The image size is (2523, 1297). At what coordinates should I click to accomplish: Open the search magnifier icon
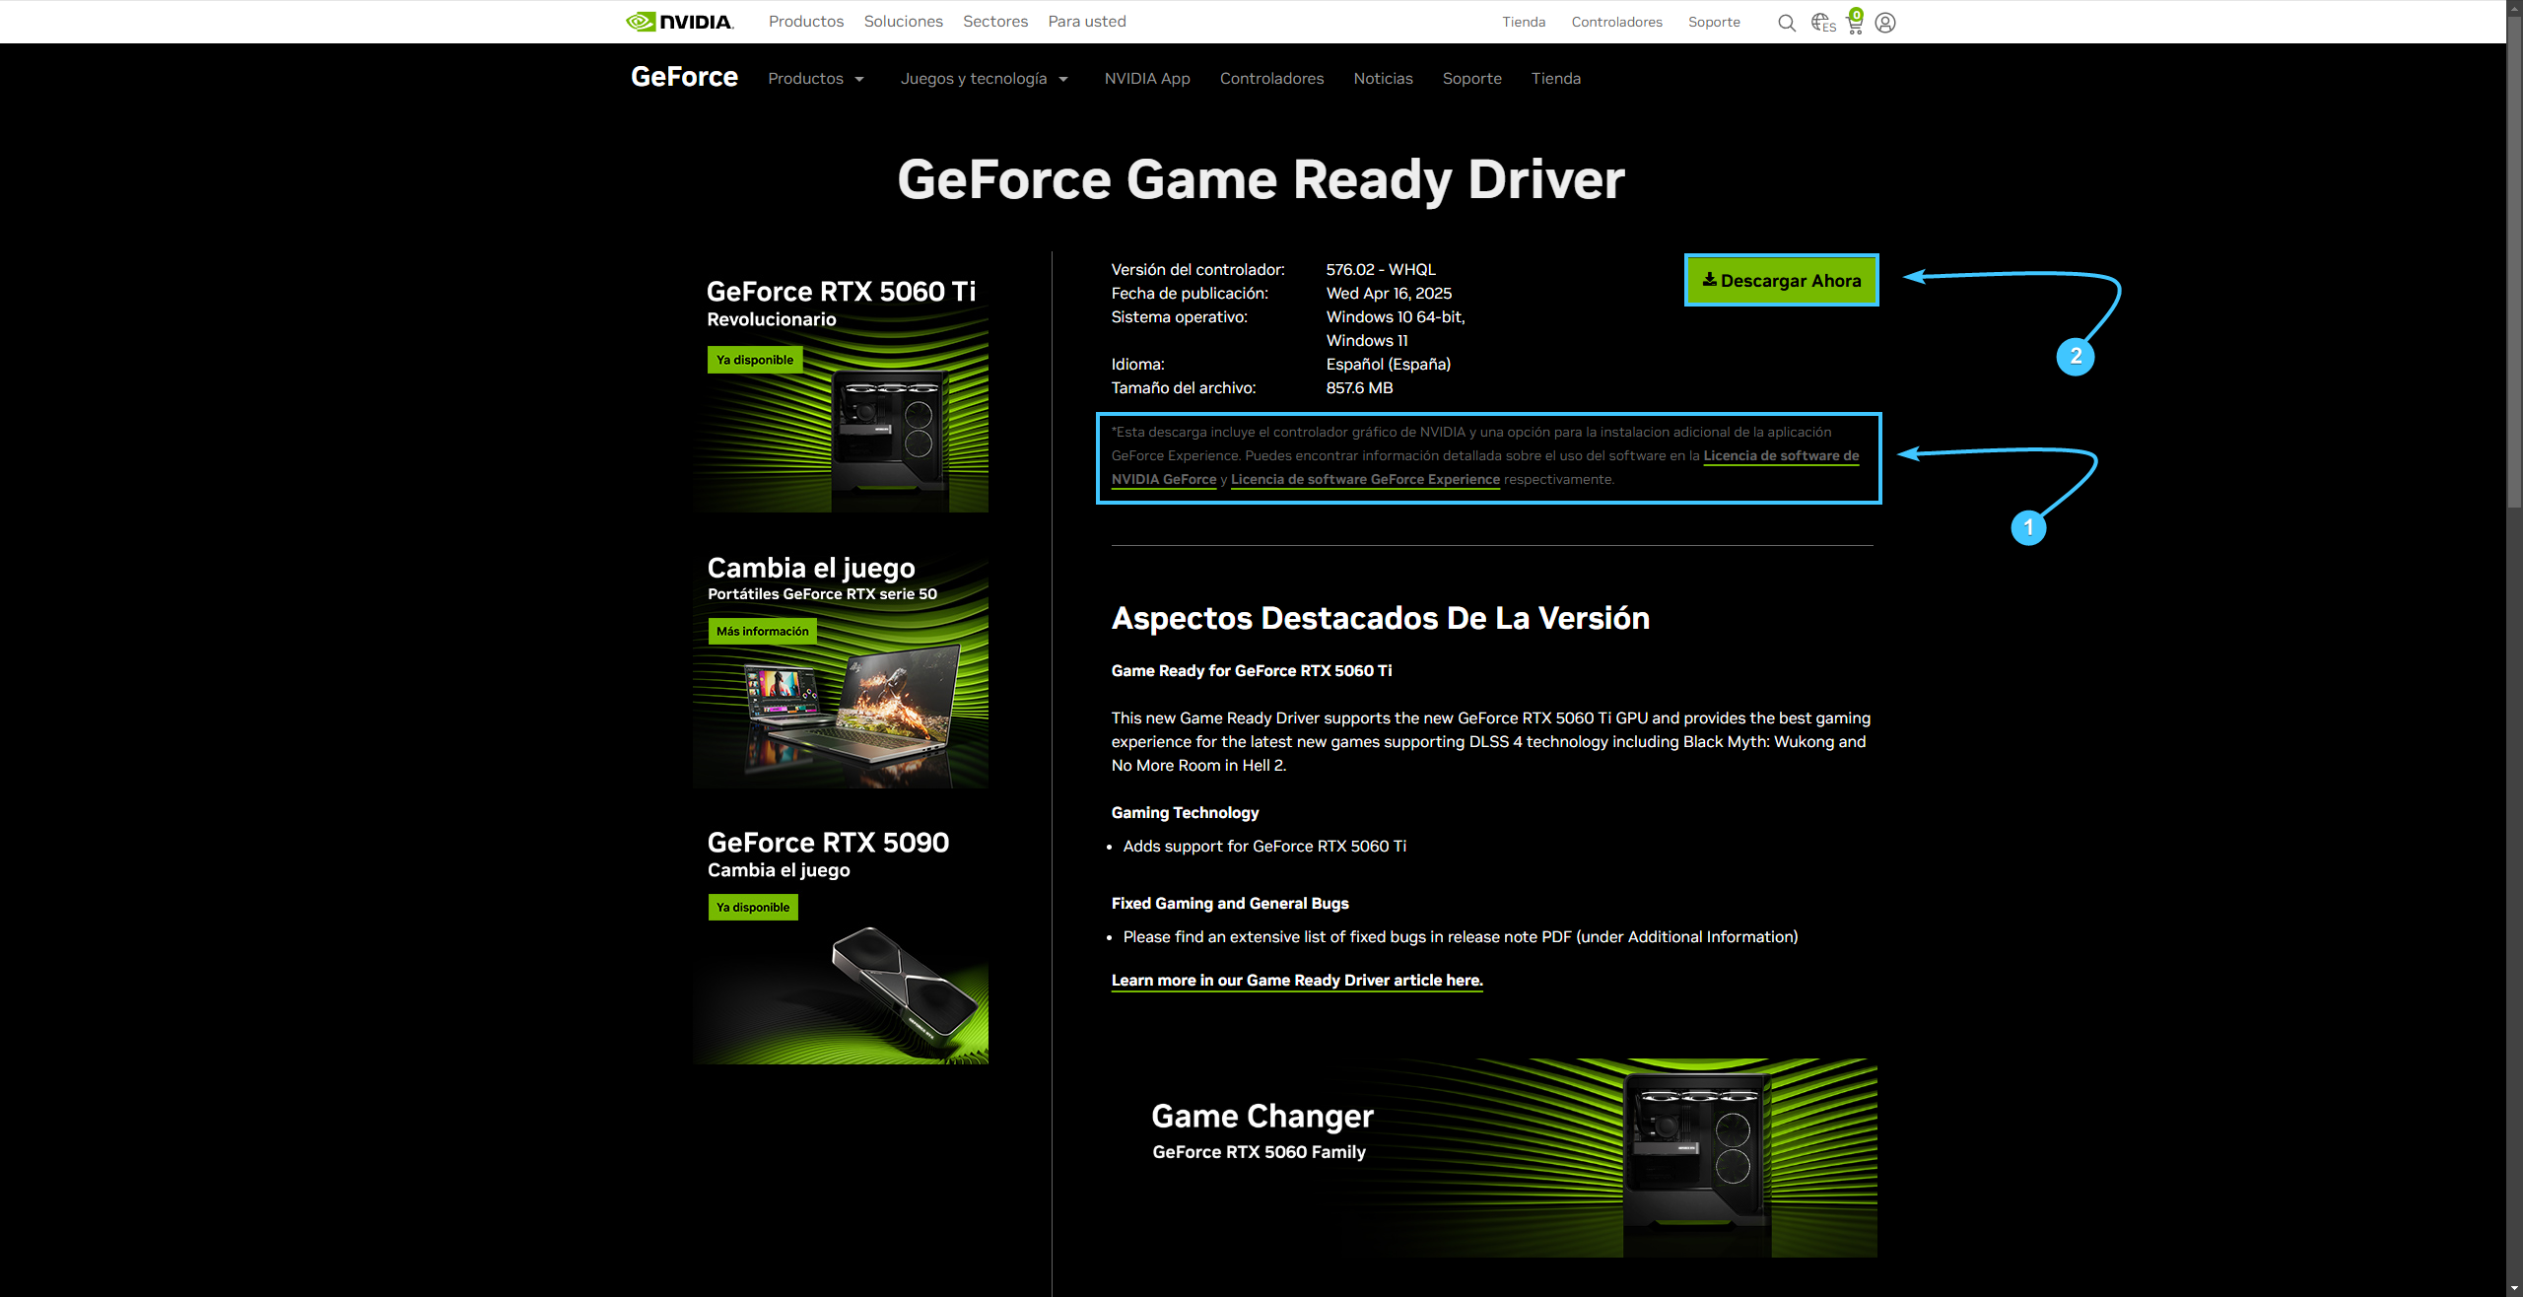(x=1786, y=23)
